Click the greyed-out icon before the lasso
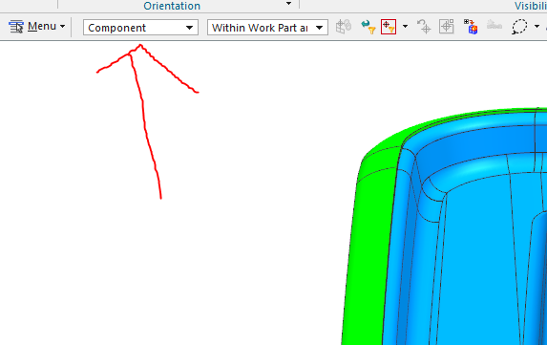Screen dimensions: 547x345 [494, 25]
